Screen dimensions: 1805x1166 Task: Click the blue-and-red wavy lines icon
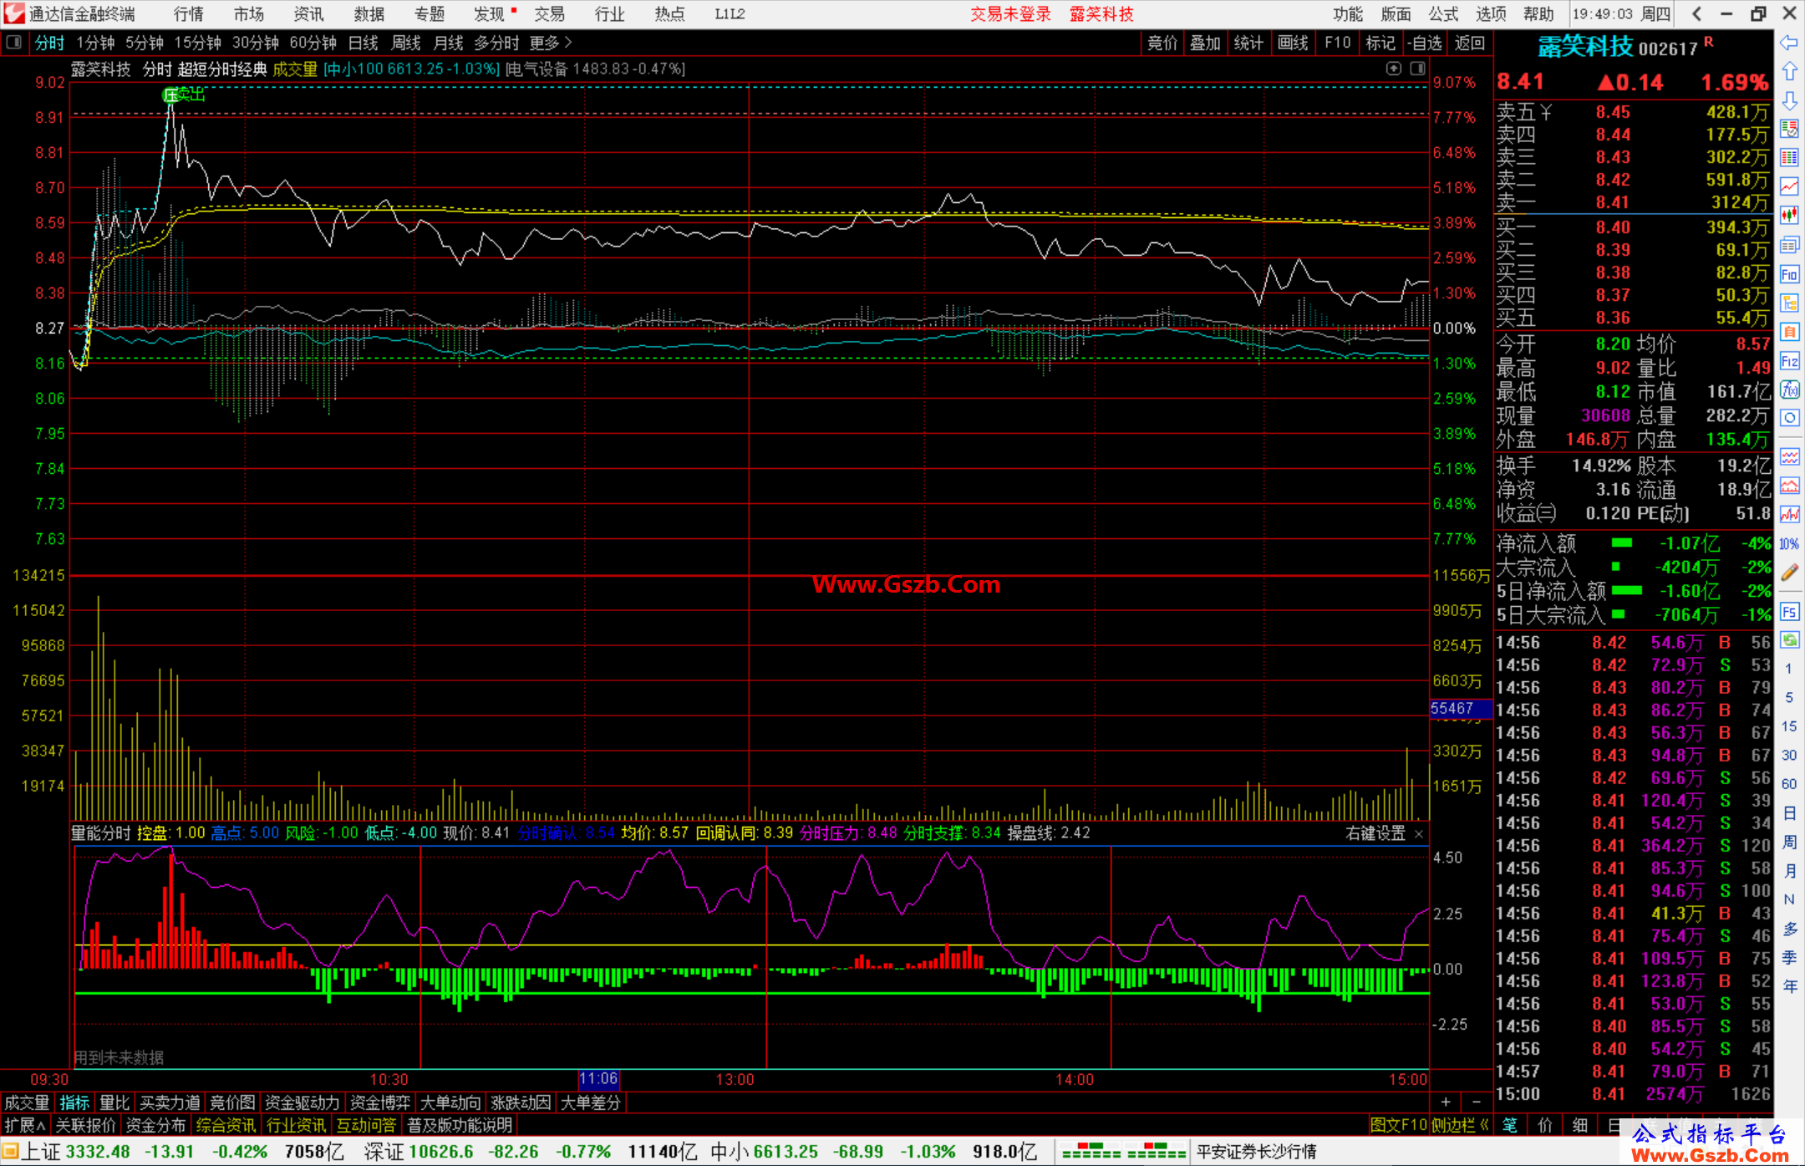coord(1789,456)
